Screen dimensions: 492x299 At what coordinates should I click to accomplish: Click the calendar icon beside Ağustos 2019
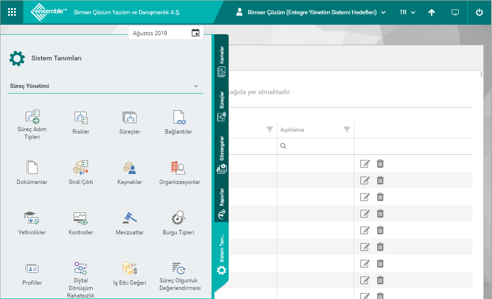point(195,33)
